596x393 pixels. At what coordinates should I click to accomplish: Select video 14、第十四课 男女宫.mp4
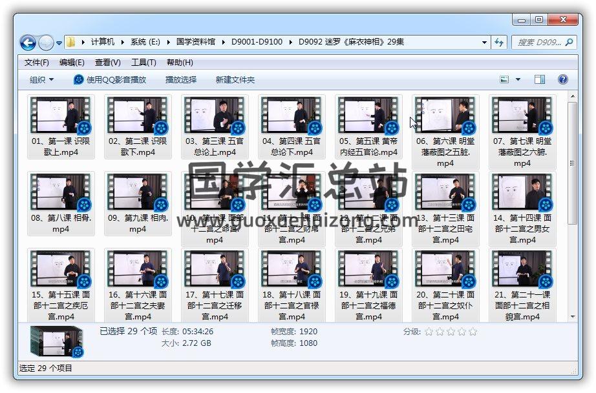[522, 209]
